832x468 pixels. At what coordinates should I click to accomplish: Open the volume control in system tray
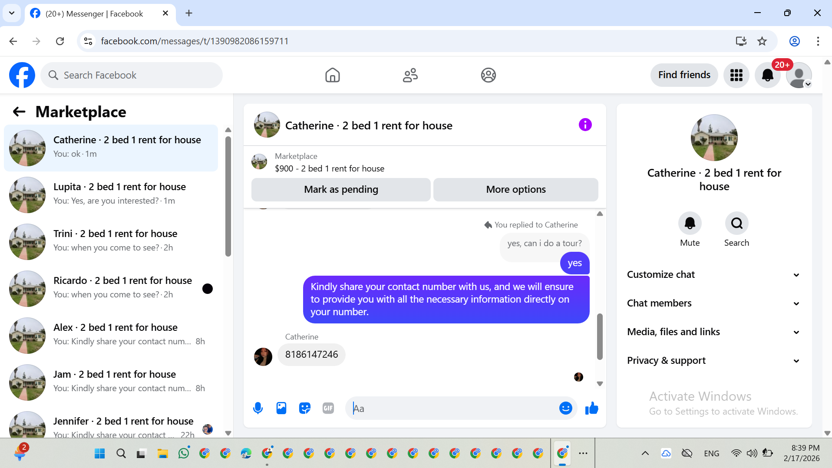(x=752, y=453)
